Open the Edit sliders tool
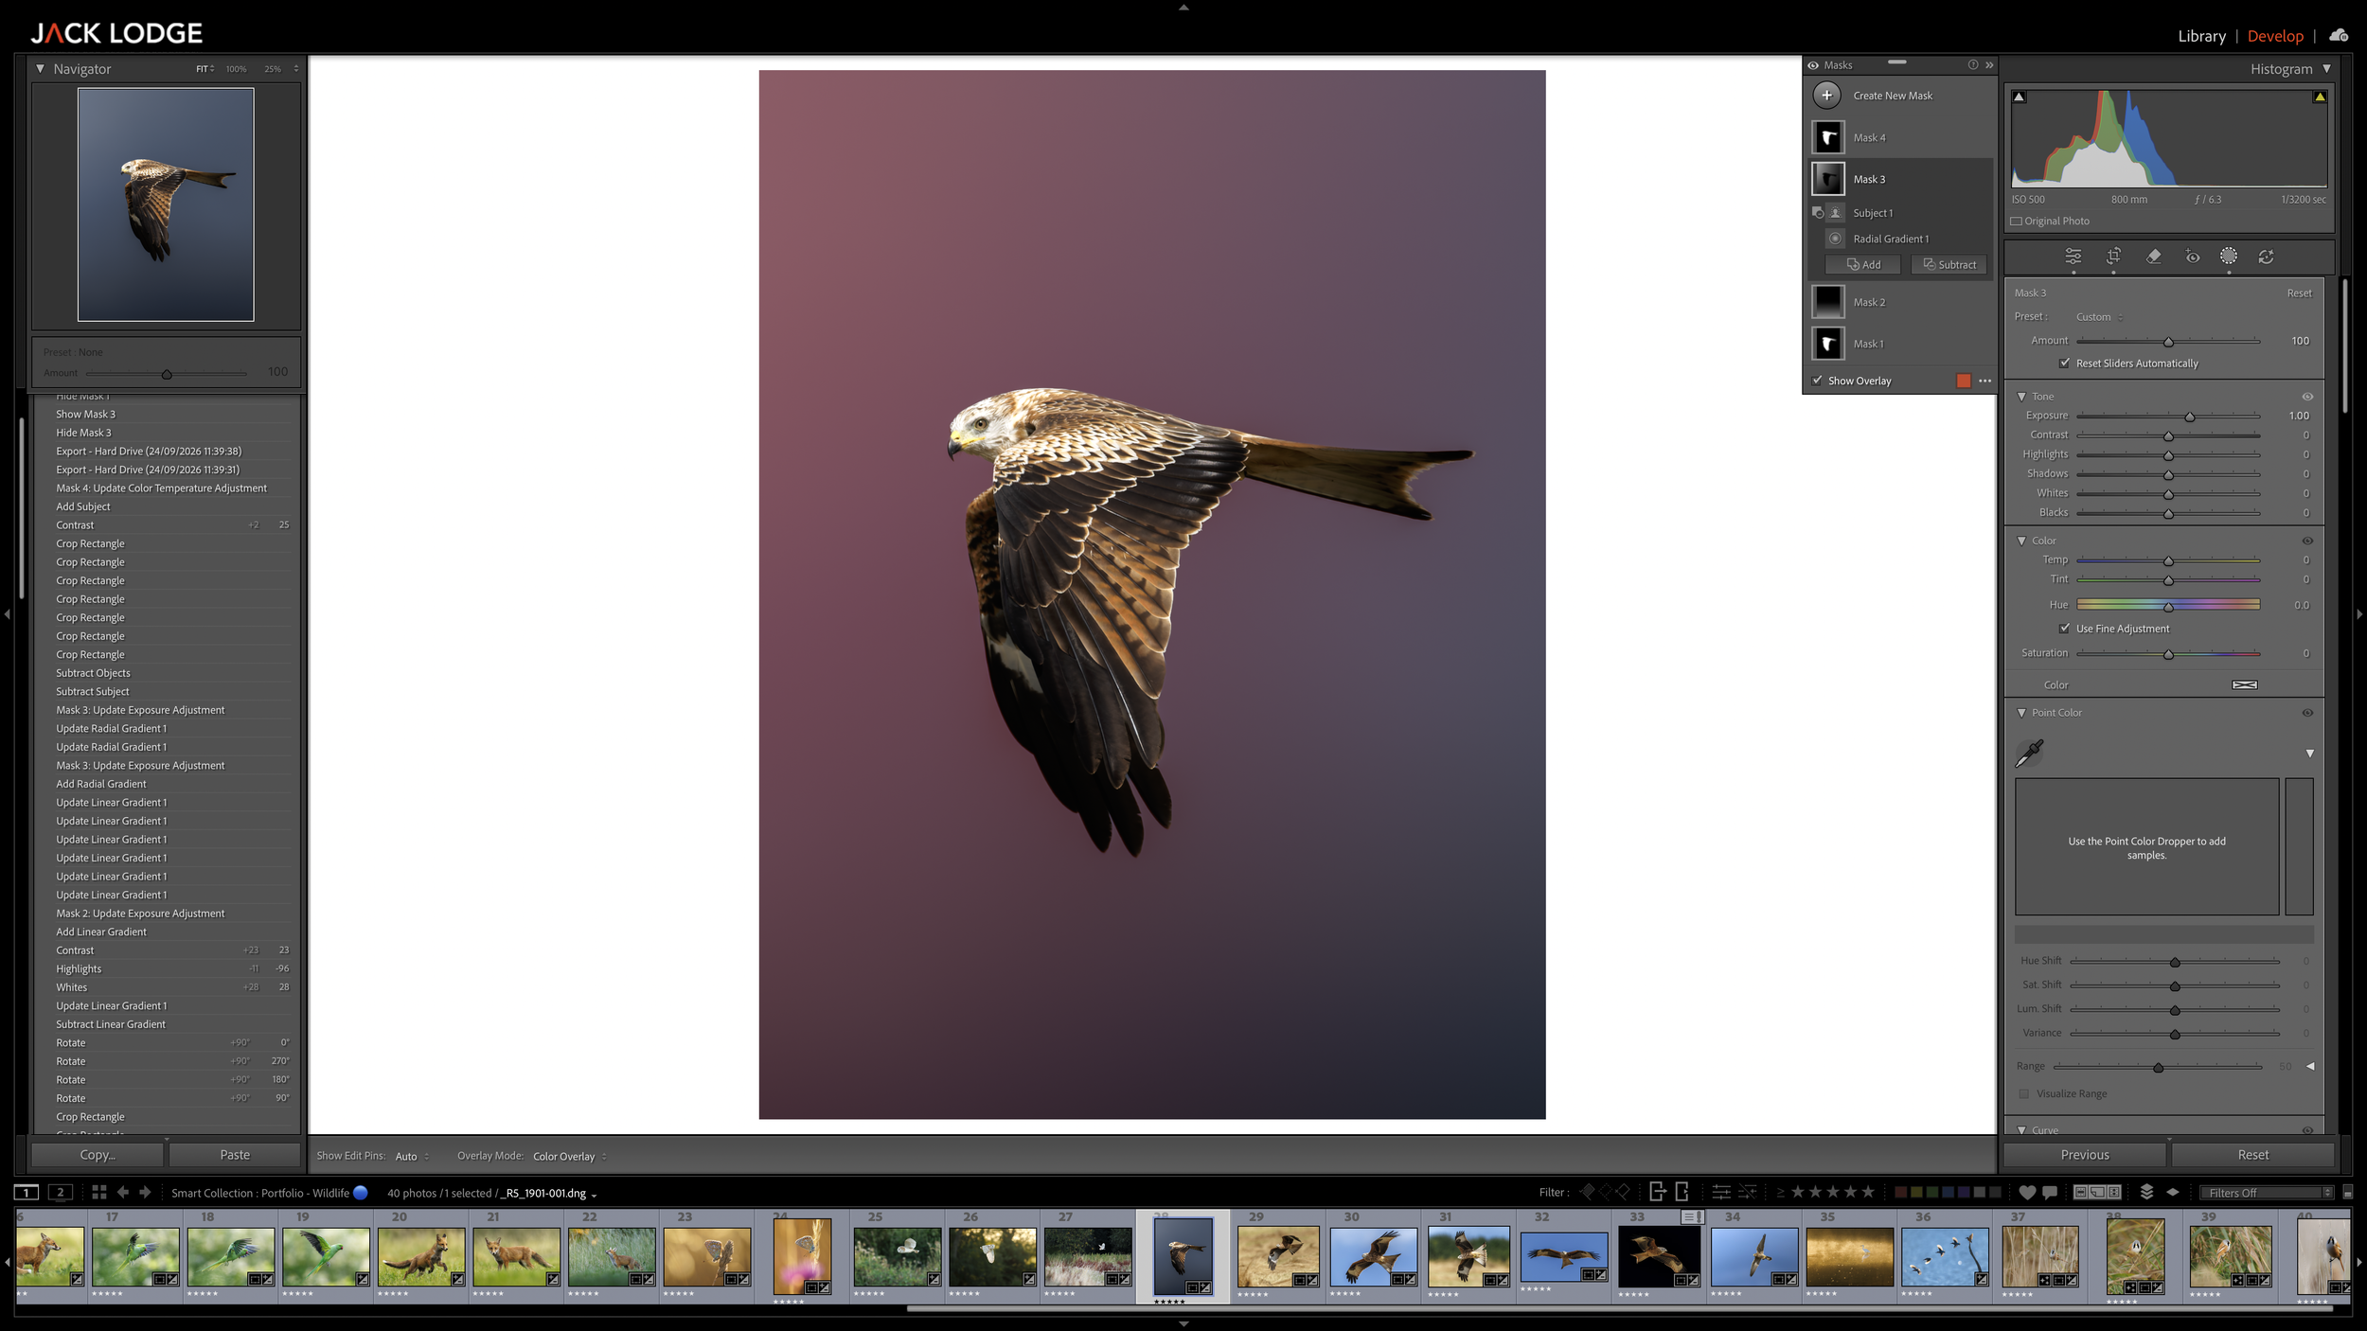2367x1331 pixels. [2073, 257]
